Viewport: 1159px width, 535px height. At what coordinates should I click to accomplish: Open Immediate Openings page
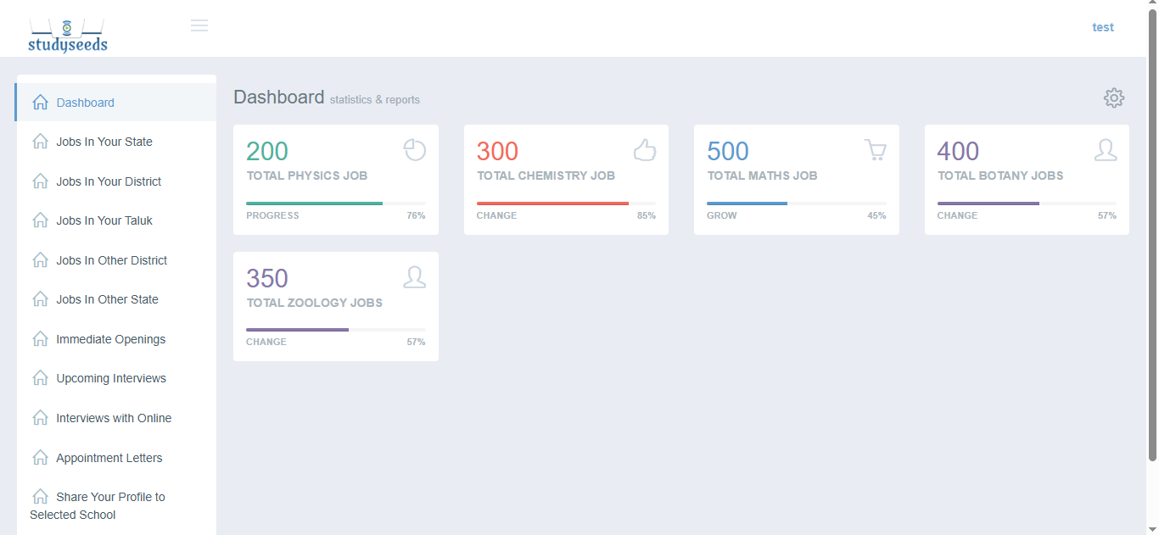click(x=110, y=339)
